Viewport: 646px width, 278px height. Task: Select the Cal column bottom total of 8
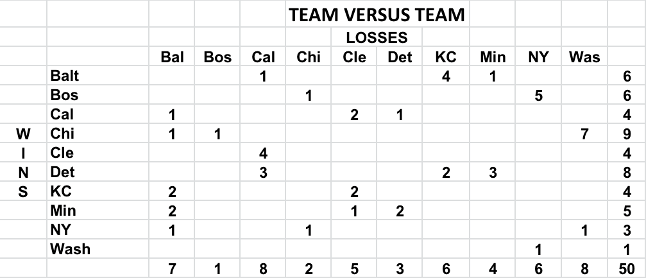point(263,269)
